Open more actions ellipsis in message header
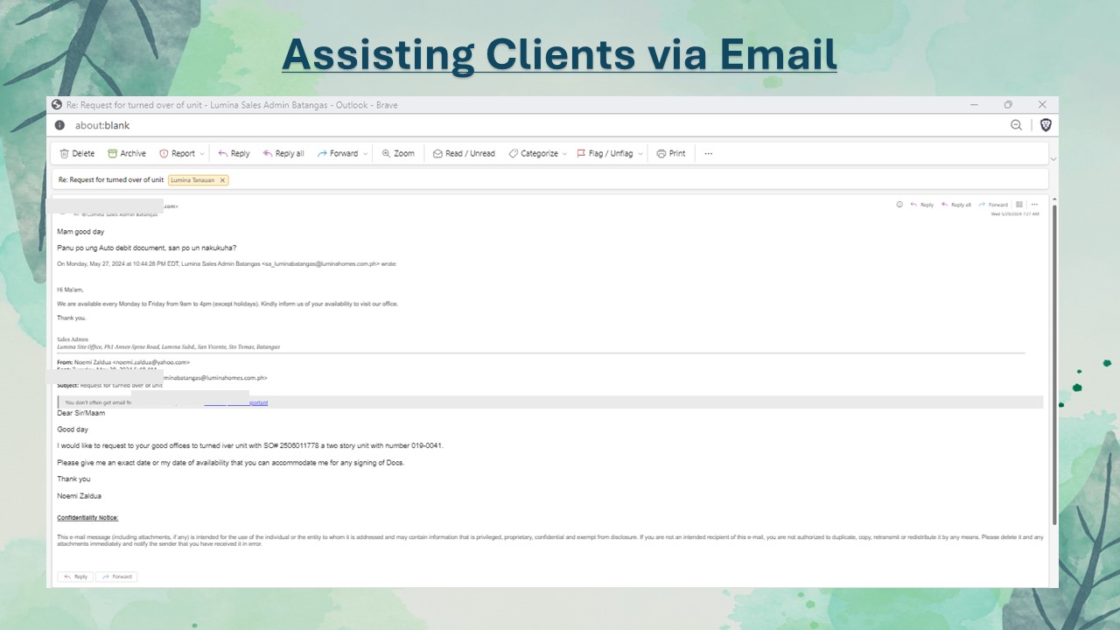 pos(1034,205)
